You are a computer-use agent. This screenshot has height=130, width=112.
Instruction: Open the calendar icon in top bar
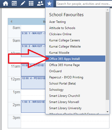14,3
